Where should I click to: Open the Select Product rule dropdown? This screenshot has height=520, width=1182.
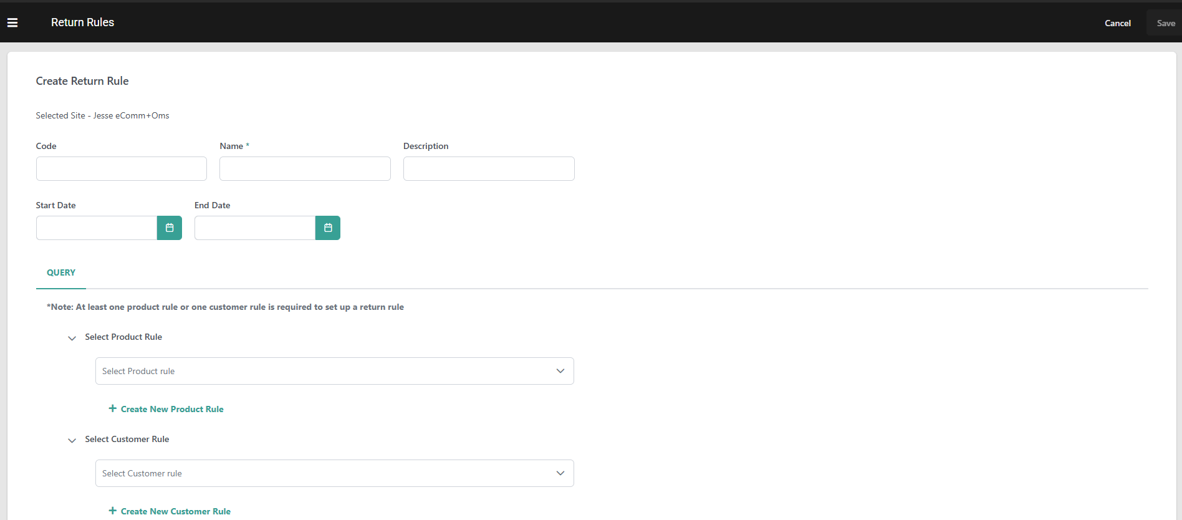tap(335, 371)
